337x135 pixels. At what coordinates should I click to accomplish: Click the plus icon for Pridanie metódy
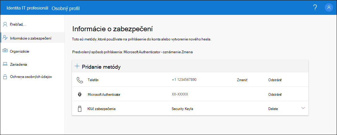77,66
